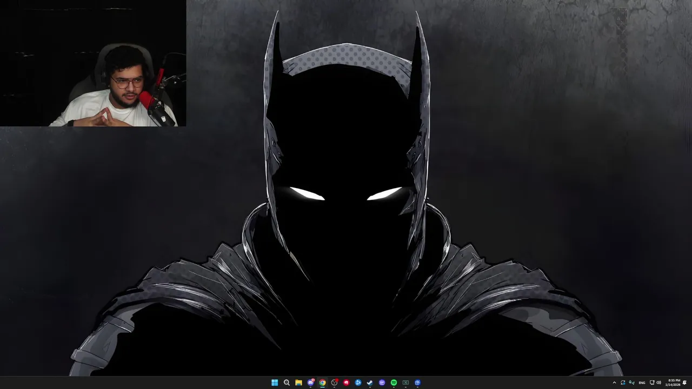
Task: Expand the hidden system tray icons
Action: [x=614, y=383]
